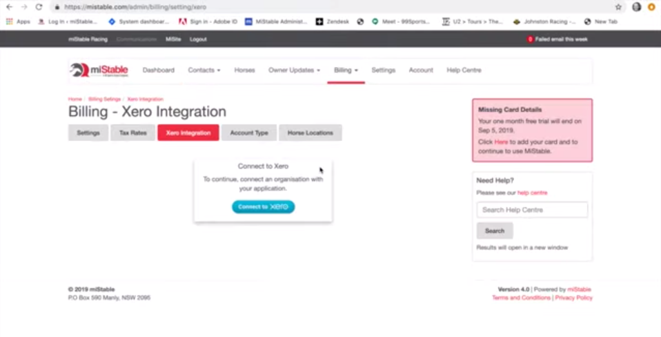The width and height of the screenshot is (661, 337).
Task: Click the orange extension icon by the avatar
Action: tap(652, 7)
